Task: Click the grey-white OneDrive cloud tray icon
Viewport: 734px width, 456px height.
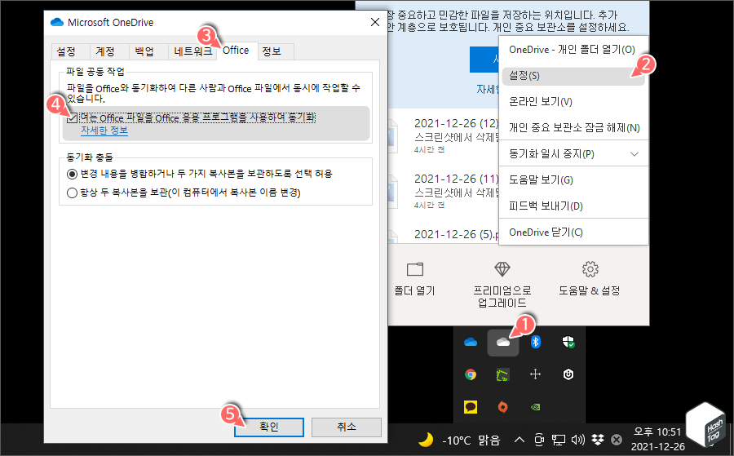Action: (x=503, y=343)
